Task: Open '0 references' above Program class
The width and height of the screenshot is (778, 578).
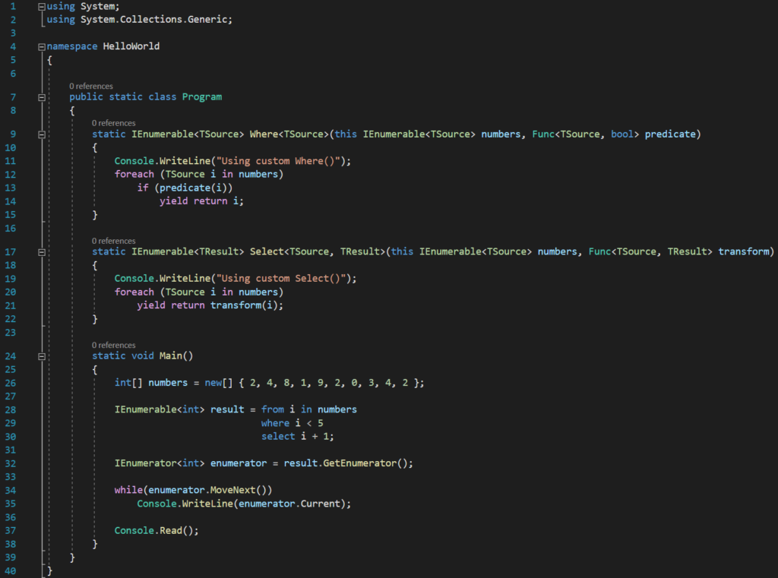Action: 90,87
